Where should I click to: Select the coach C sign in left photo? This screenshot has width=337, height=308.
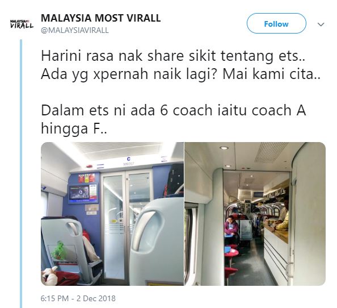[129, 159]
